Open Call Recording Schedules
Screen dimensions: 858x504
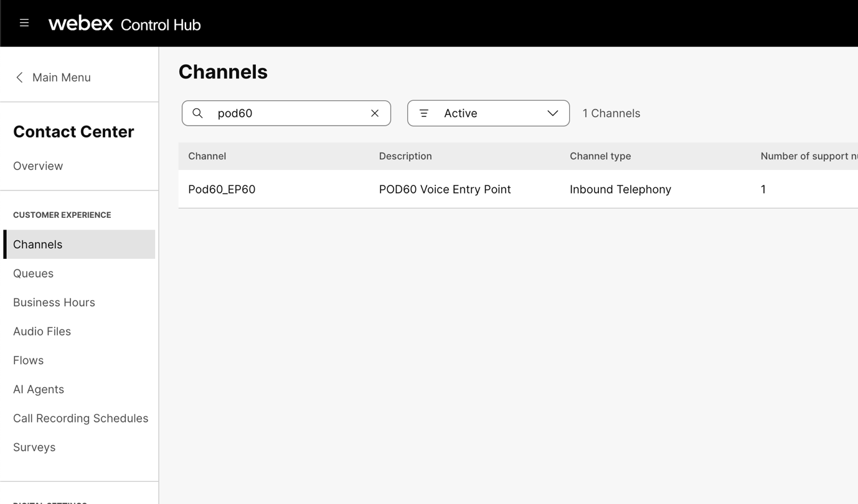click(81, 418)
